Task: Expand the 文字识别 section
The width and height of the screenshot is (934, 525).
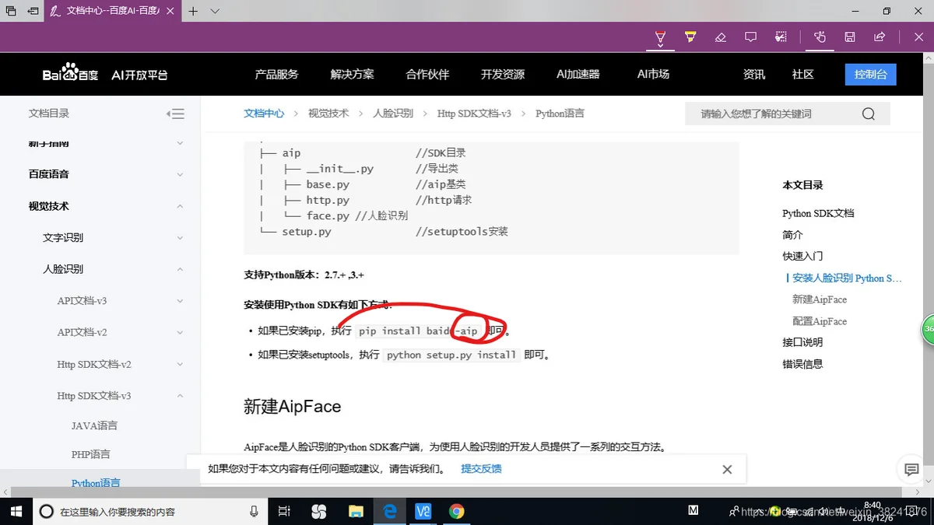Action: [180, 237]
